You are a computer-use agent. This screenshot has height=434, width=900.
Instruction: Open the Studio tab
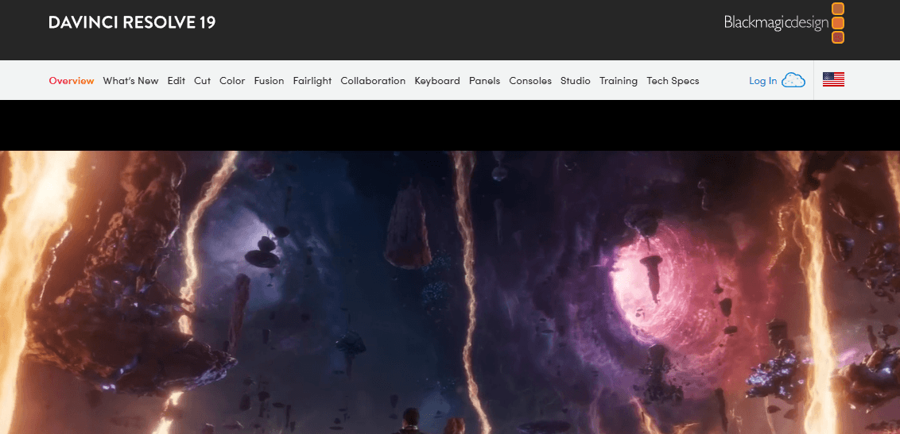pyautogui.click(x=576, y=81)
